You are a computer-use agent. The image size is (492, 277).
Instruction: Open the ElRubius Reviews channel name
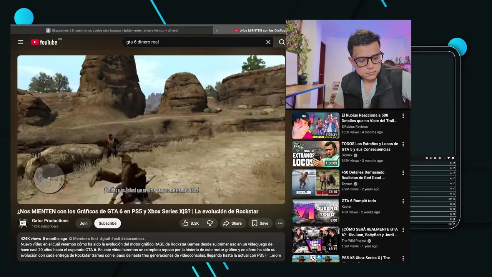(355, 127)
